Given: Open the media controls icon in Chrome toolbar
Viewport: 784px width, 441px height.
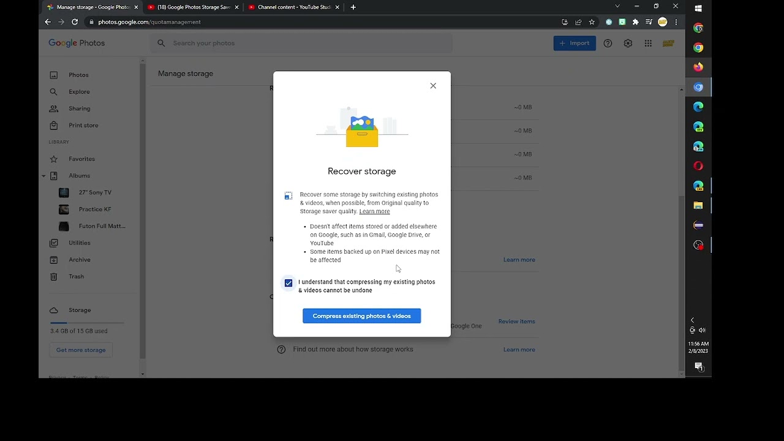Looking at the screenshot, I should 649,22.
